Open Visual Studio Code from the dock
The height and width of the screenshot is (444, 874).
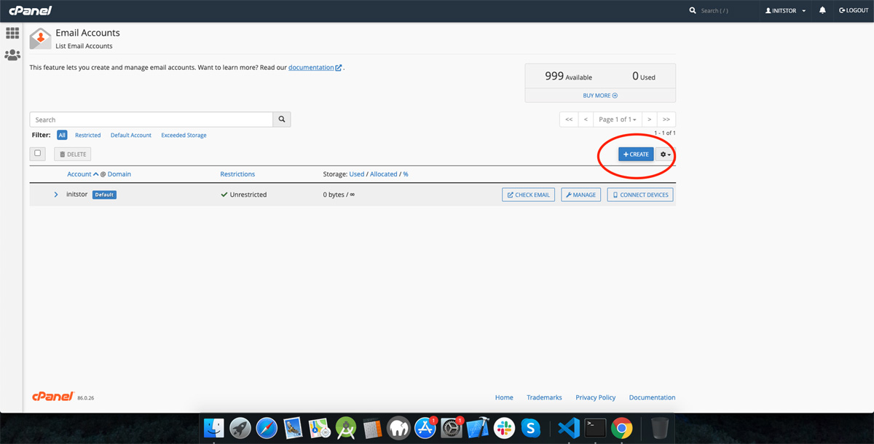point(568,427)
